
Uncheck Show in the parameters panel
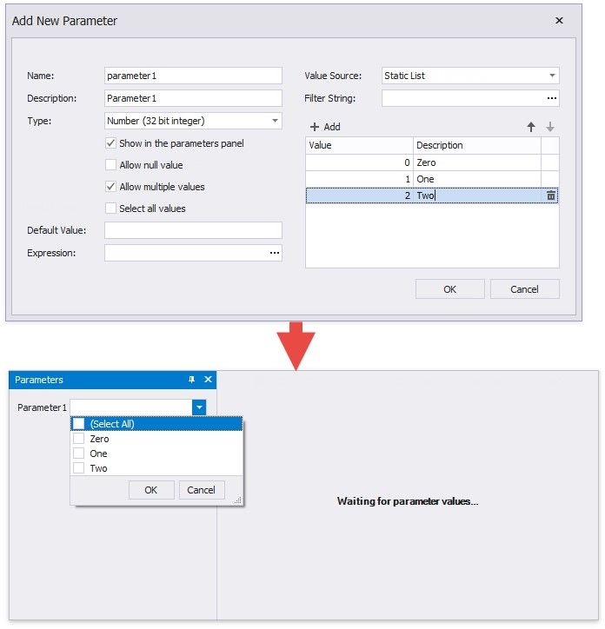pyautogui.click(x=110, y=143)
